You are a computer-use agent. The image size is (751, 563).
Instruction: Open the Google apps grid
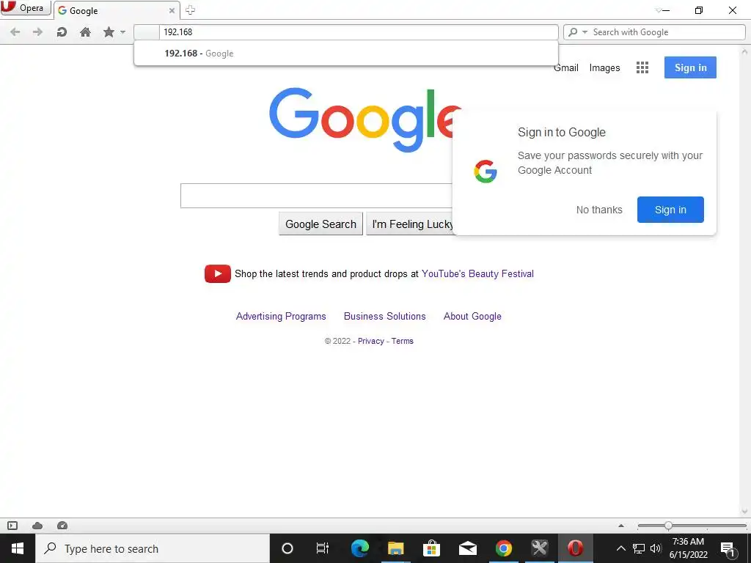(642, 67)
